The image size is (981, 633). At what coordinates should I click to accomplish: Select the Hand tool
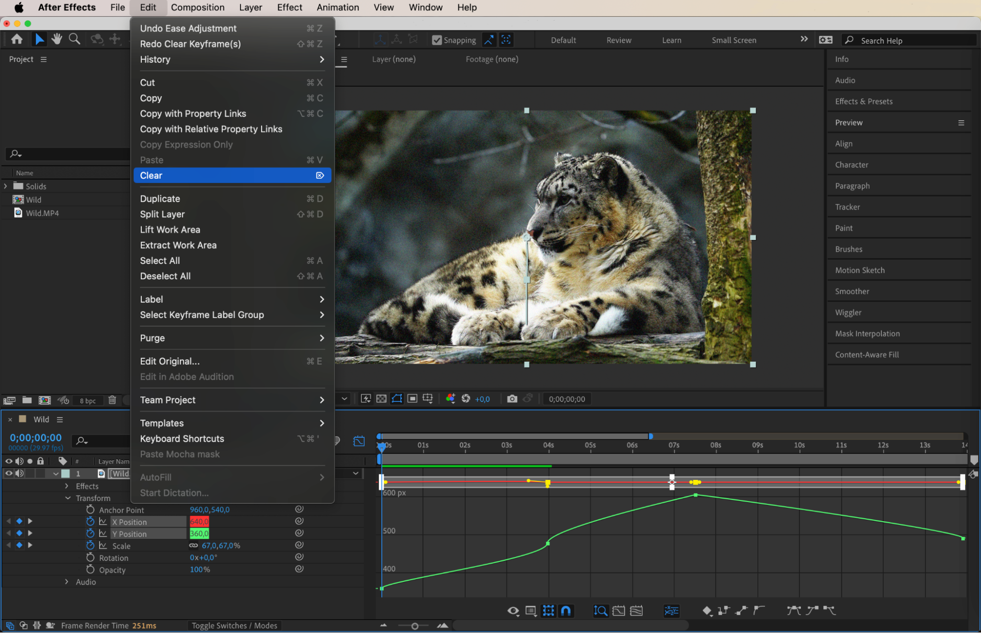[x=57, y=39]
